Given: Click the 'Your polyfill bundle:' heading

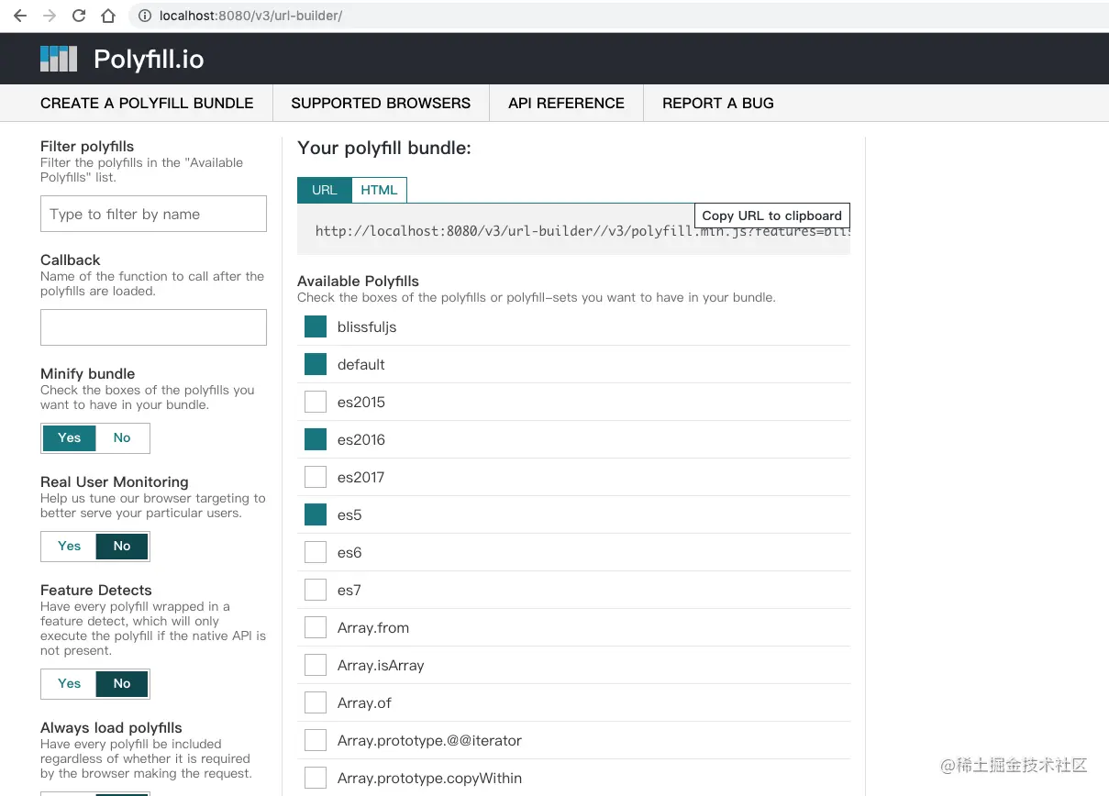Looking at the screenshot, I should coord(384,148).
